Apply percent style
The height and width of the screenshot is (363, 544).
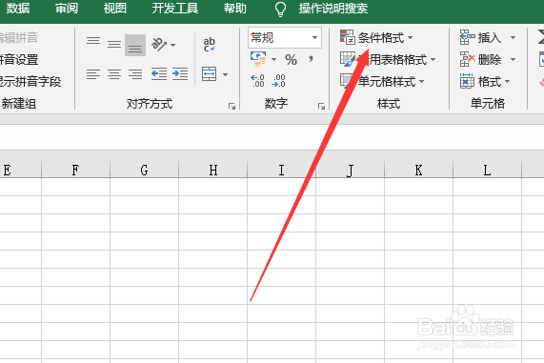pos(291,60)
